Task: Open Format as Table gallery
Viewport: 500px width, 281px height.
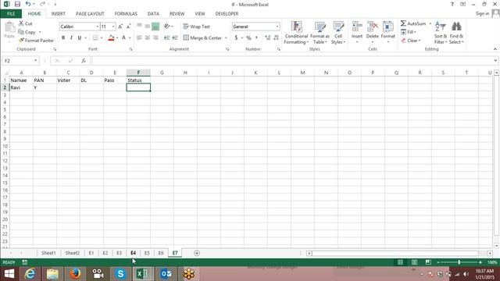Action: coord(320,33)
